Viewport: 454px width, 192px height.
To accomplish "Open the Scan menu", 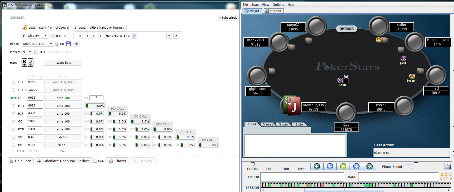I will (255, 5).
